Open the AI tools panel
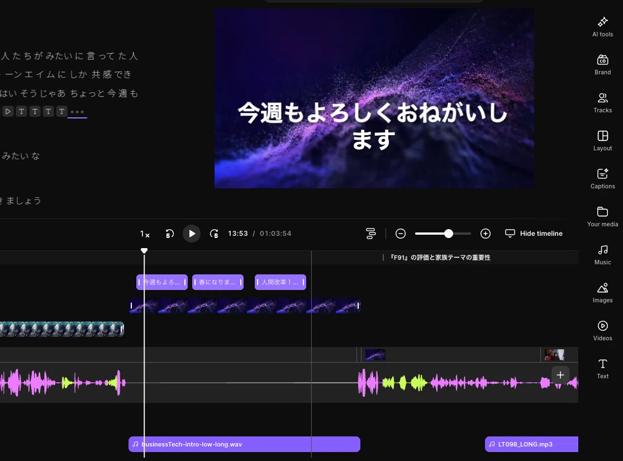623x461 pixels. 602,27
